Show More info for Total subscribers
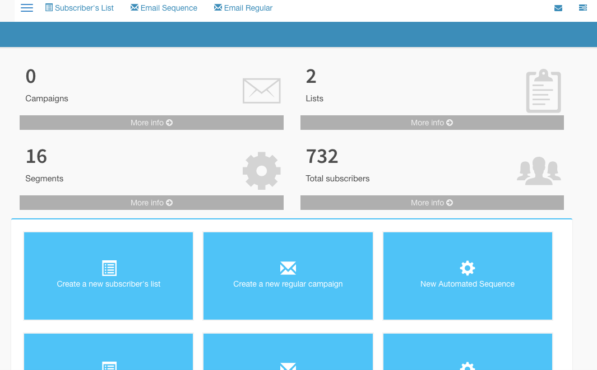The height and width of the screenshot is (370, 597). (x=432, y=203)
